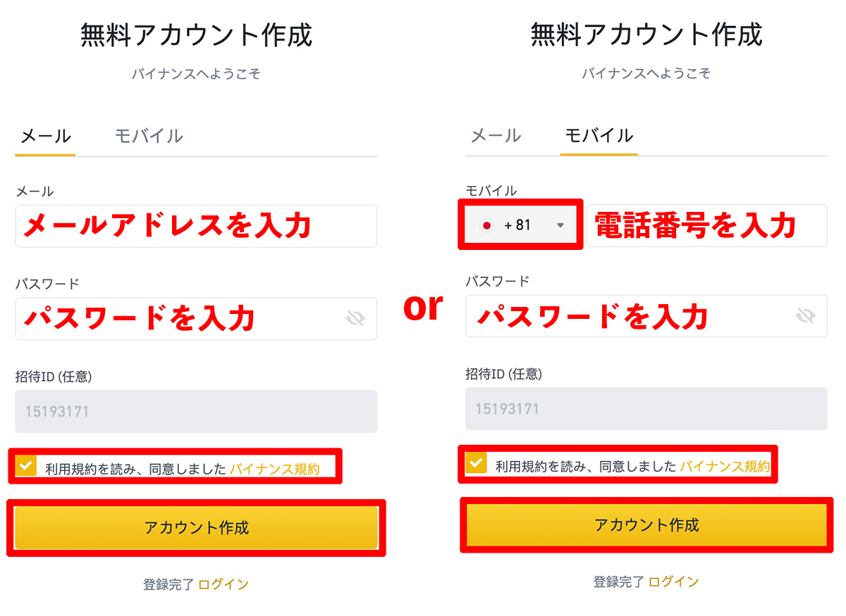Select メール tab in right form
This screenshot has width=846, height=616.
pos(496,136)
